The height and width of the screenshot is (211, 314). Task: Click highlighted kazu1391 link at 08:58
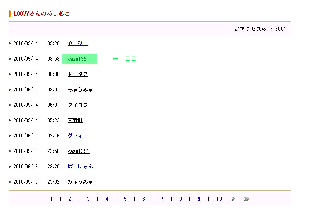point(78,59)
